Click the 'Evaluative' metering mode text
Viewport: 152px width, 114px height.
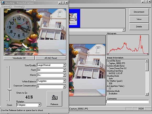113,94
